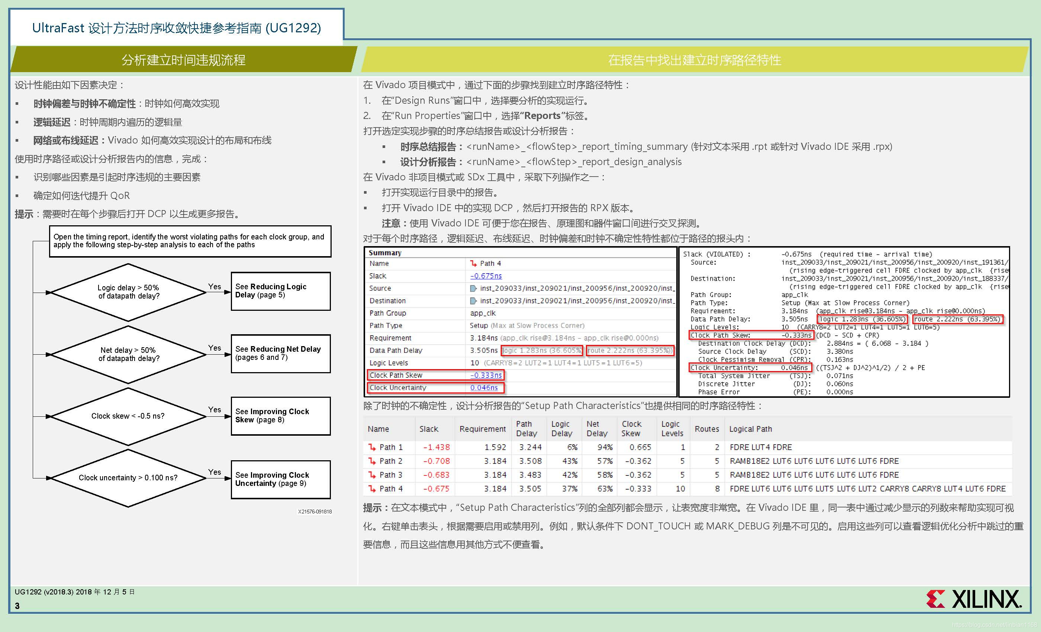Click the 'See Reducing Logic Delay' box
The image size is (1041, 632).
click(281, 291)
